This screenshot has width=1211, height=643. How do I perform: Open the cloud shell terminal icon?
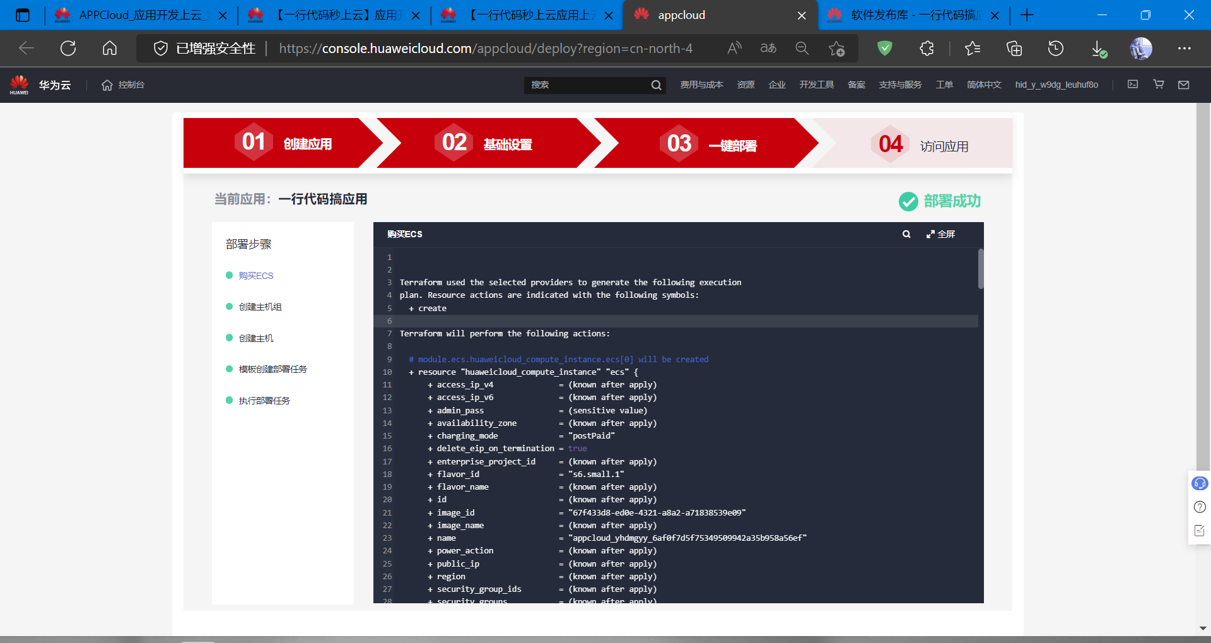point(1133,84)
